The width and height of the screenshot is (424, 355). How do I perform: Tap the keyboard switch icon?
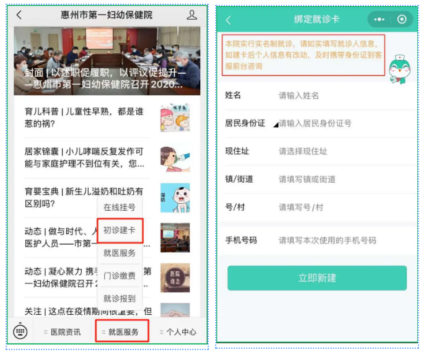[x=20, y=331]
